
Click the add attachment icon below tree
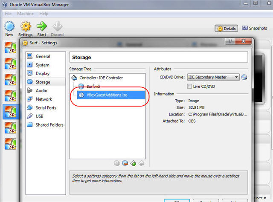[116, 163]
